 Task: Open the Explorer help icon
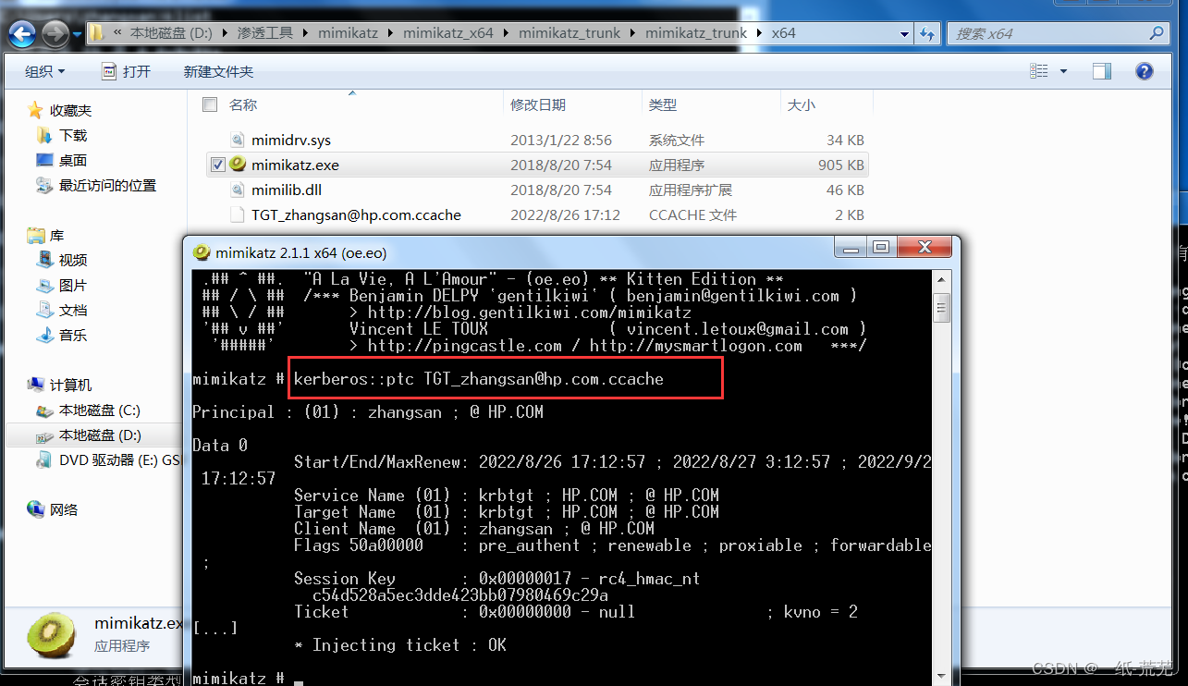click(1144, 71)
